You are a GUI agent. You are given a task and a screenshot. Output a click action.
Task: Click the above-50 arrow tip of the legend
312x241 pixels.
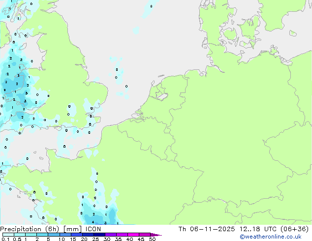click(x=156, y=235)
